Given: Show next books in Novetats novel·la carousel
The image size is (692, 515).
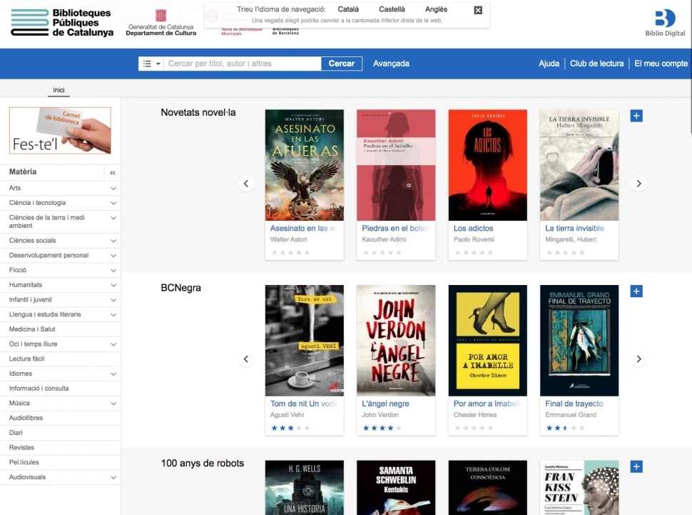Looking at the screenshot, I should (638, 184).
